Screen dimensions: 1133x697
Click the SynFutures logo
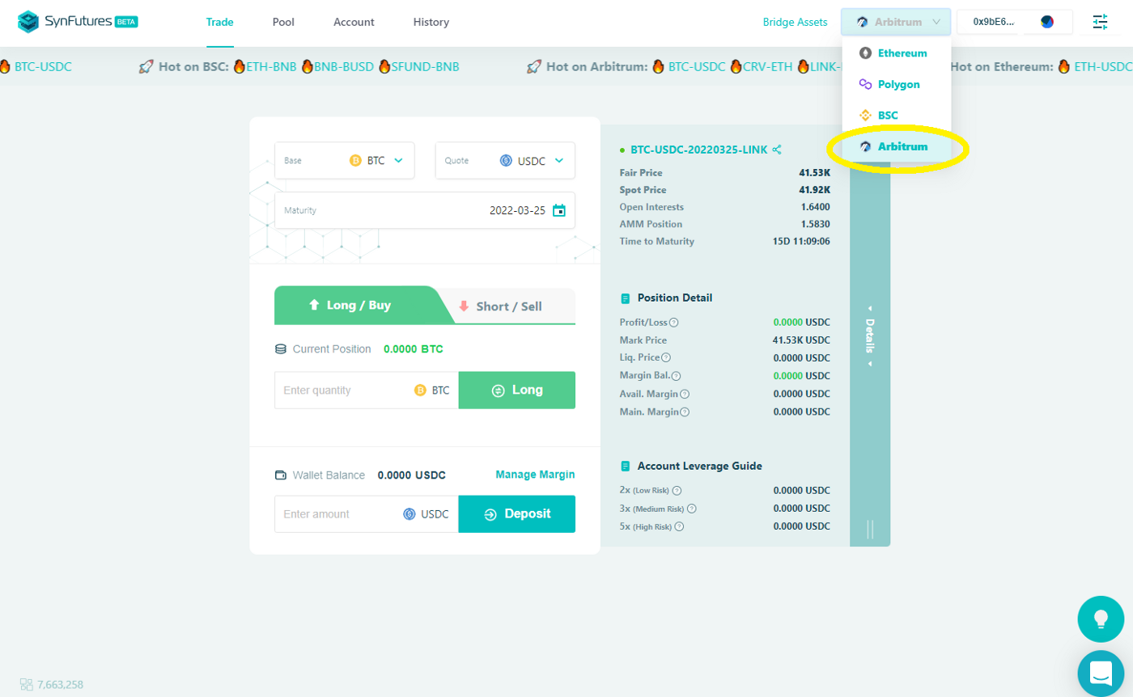(78, 22)
